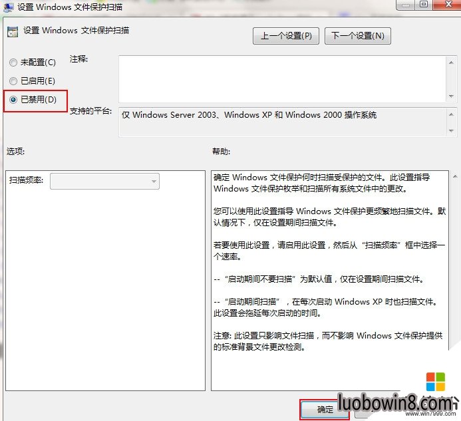461x421 pixels.
Task: Click help paragraph starting 若要使用此设置
Action: click(x=329, y=251)
